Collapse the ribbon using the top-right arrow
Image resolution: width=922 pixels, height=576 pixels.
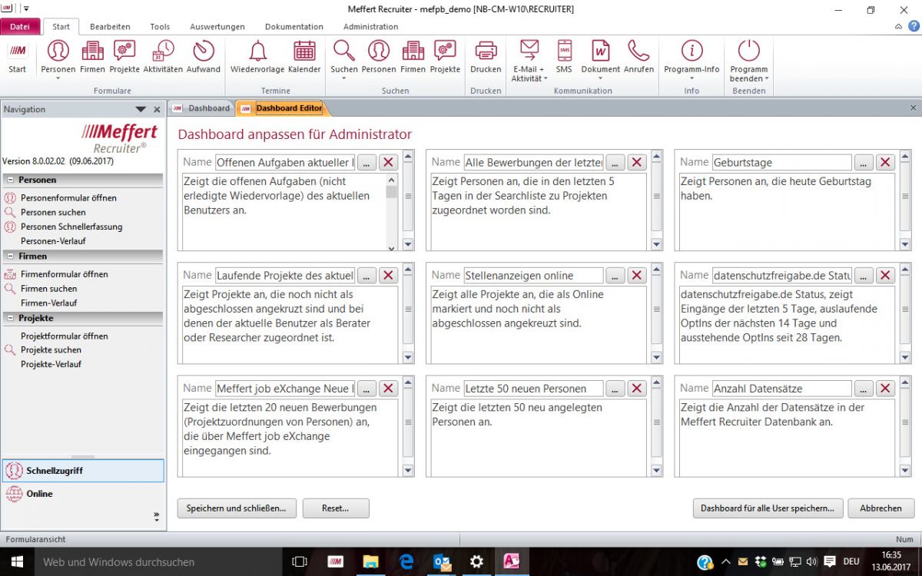click(900, 26)
